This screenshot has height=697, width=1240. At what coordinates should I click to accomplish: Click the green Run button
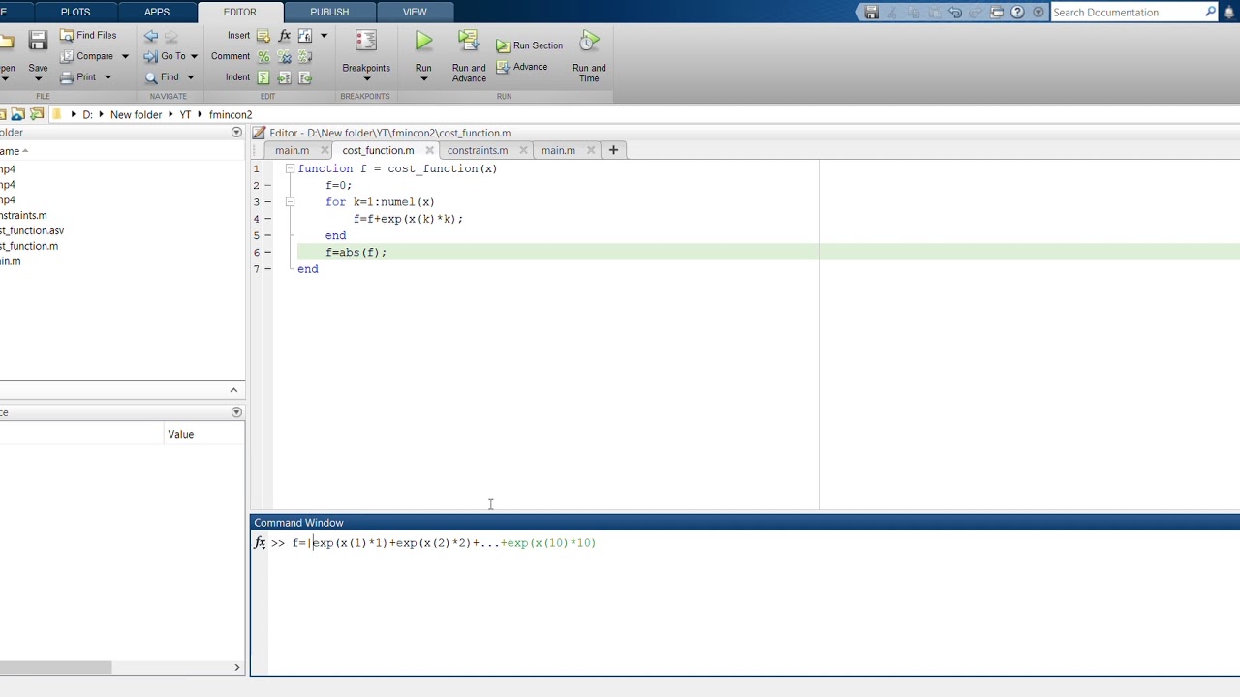tap(423, 42)
